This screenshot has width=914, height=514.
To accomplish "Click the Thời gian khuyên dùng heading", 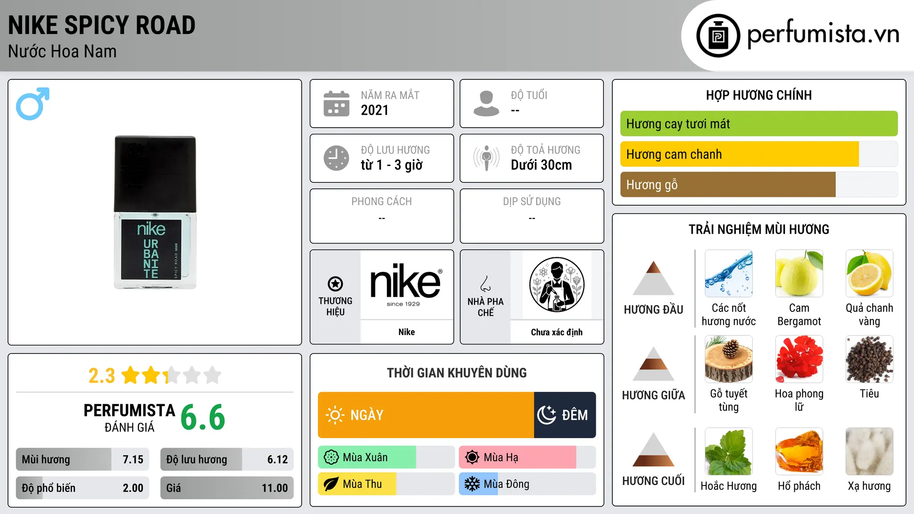I will (x=457, y=373).
